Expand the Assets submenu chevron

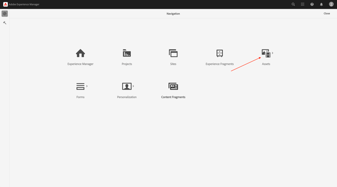(273, 53)
